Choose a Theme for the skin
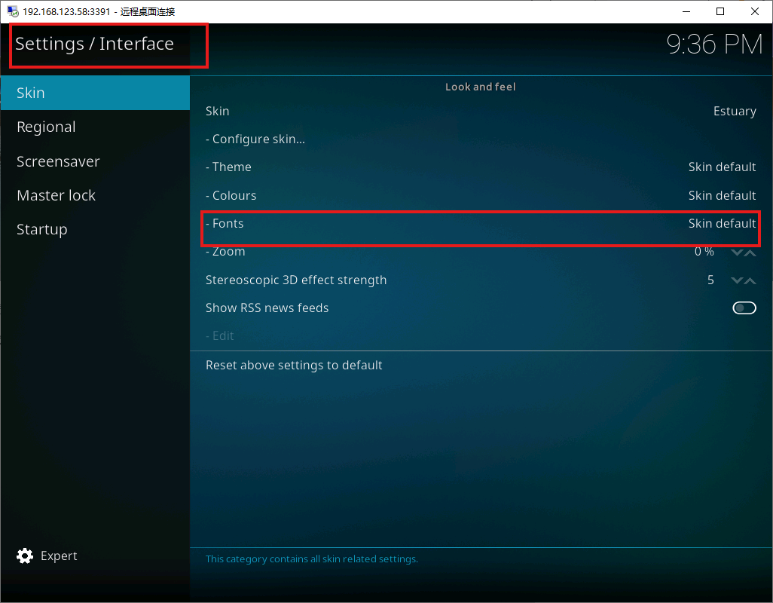The height and width of the screenshot is (603, 773). pyautogui.click(x=481, y=167)
